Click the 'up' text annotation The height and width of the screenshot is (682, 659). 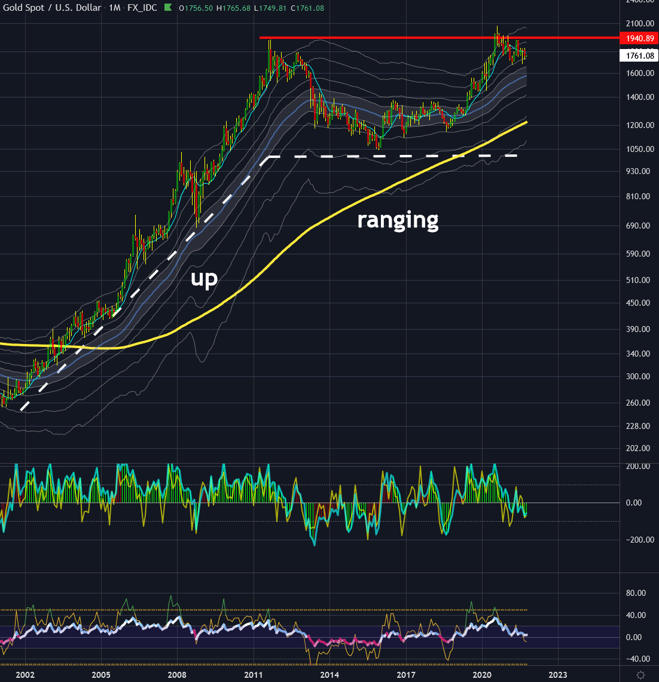[x=204, y=278]
